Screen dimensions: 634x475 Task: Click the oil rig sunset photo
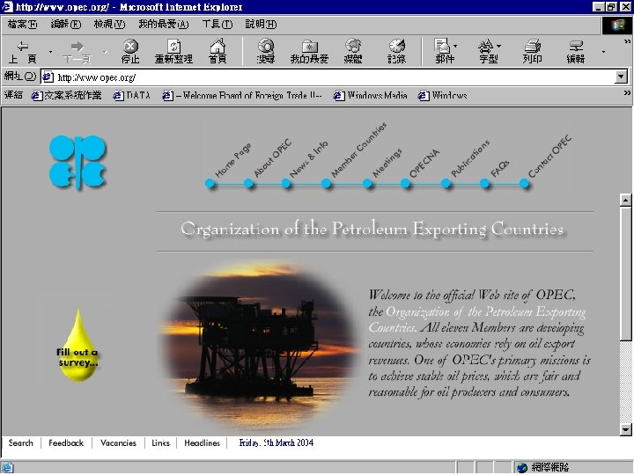tap(258, 346)
